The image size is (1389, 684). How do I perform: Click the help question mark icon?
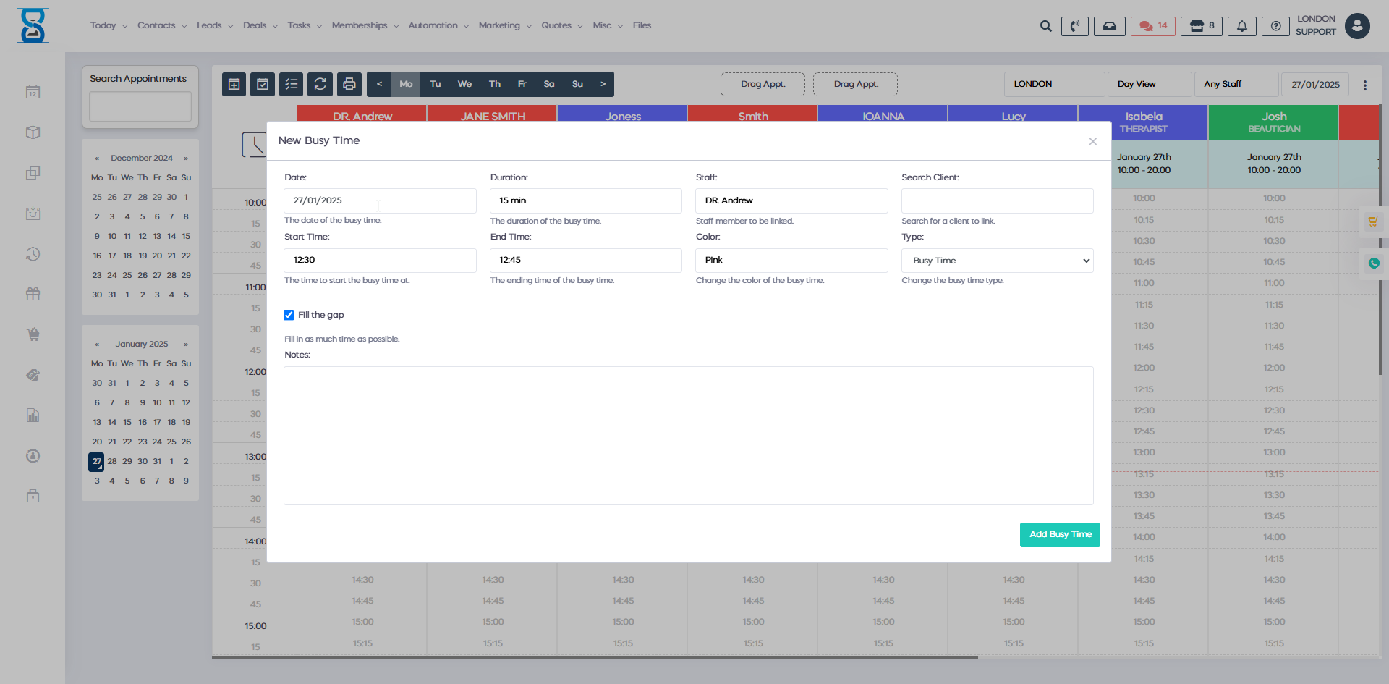pos(1275,26)
